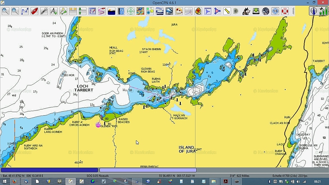The width and height of the screenshot is (329, 185).
Task: Open Firefox from the taskbar
Action: coord(14,181)
